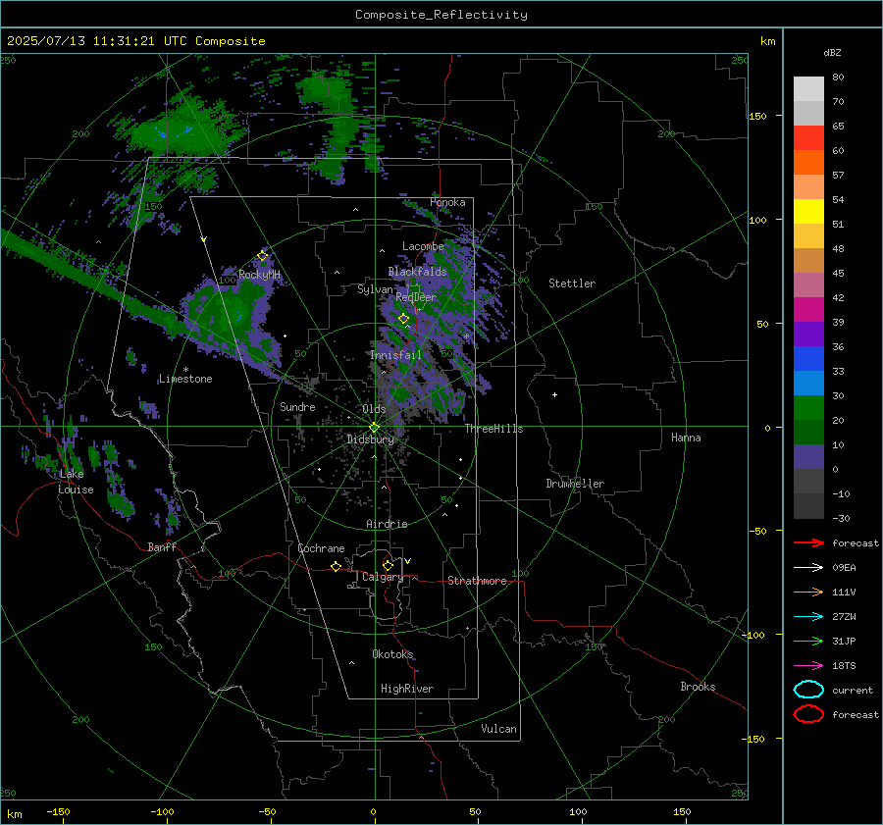Screen dimensions: 883x825
Task: Click the ThreeHills label
Action: (493, 429)
